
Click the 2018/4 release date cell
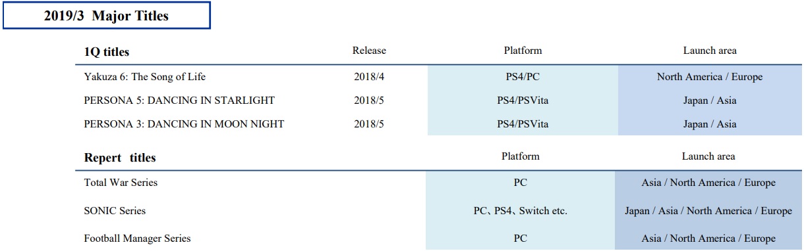tap(369, 77)
